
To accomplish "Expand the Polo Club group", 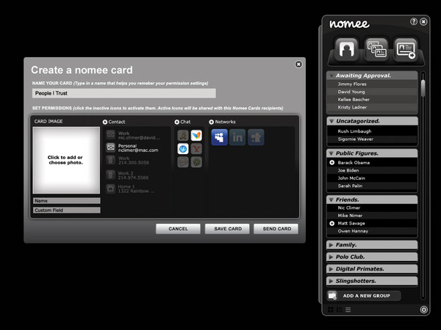I will (331, 257).
